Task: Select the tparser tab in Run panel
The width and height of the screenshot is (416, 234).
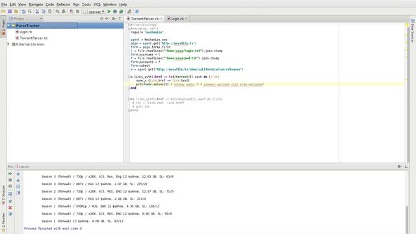Action: coord(22,166)
